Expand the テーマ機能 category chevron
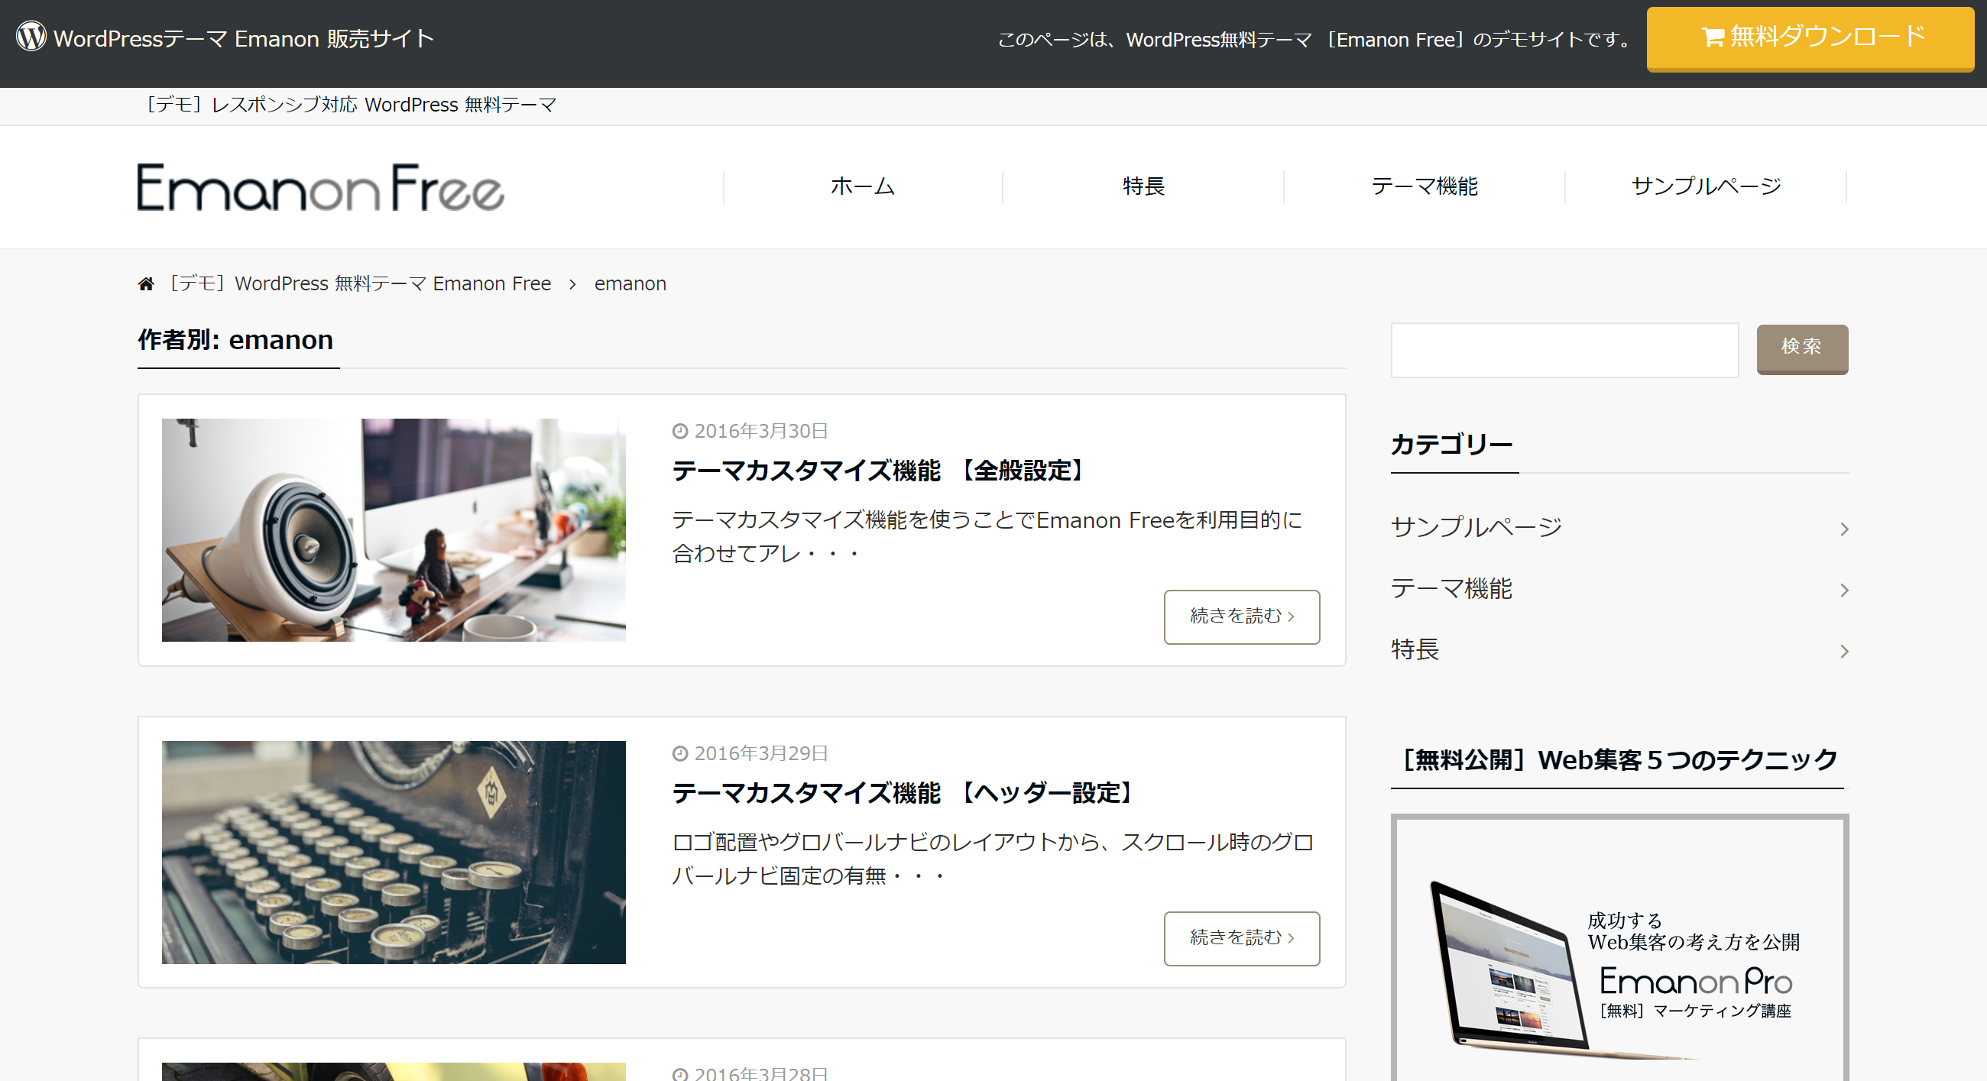 [1844, 590]
